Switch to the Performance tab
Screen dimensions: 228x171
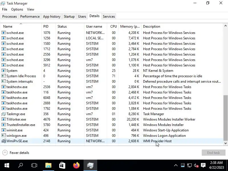point(30,17)
